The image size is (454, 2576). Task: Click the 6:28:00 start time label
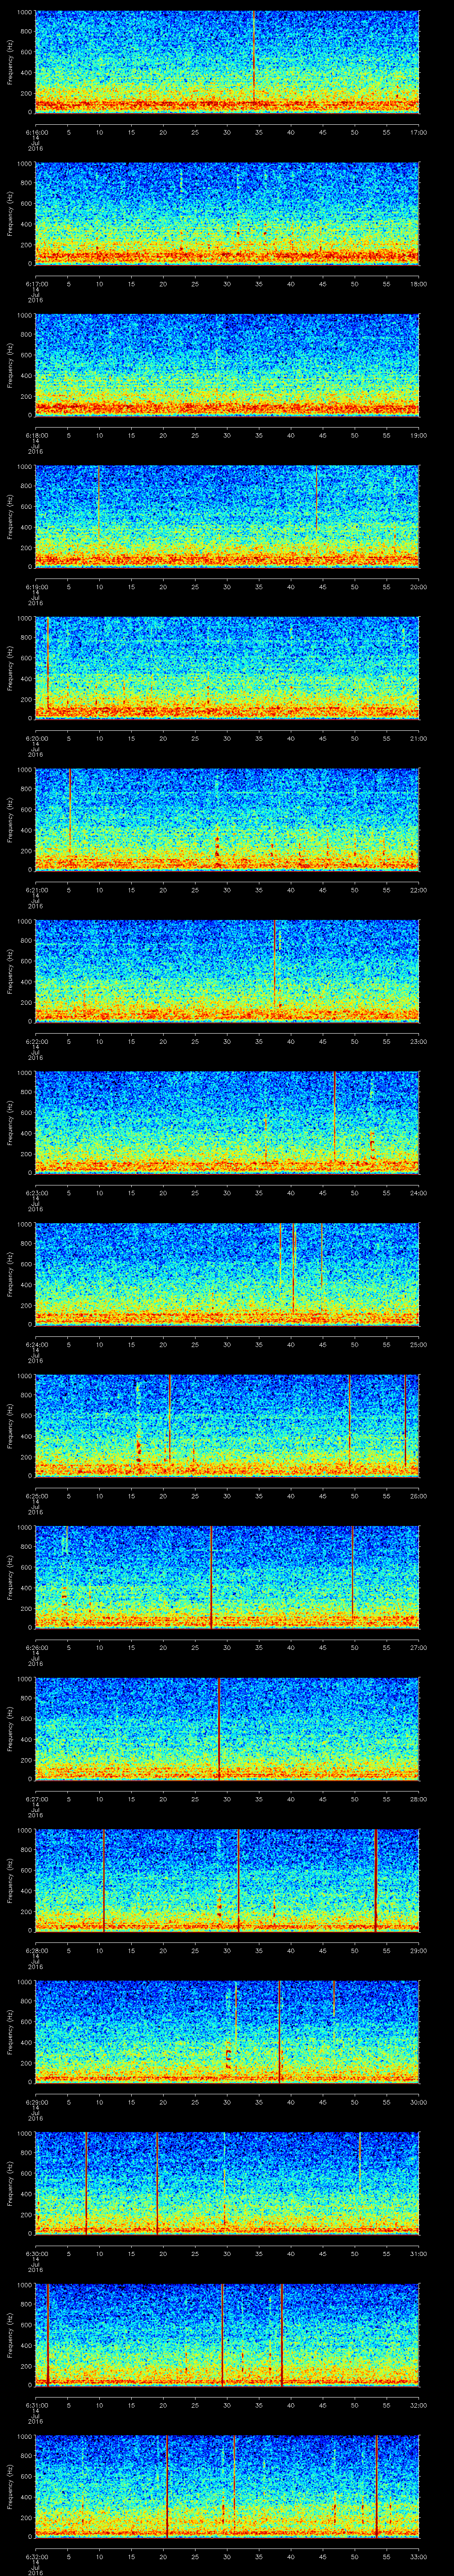[36, 1951]
